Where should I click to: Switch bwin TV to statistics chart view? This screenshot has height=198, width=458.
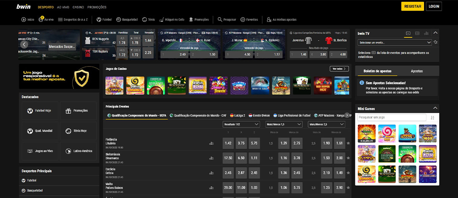[x=426, y=33]
